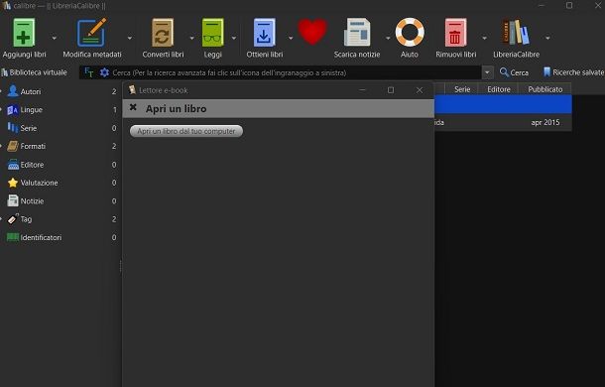Viewport: 605px width, 387px height.
Task: Toggle the FT full-text search icon
Action: click(x=88, y=72)
